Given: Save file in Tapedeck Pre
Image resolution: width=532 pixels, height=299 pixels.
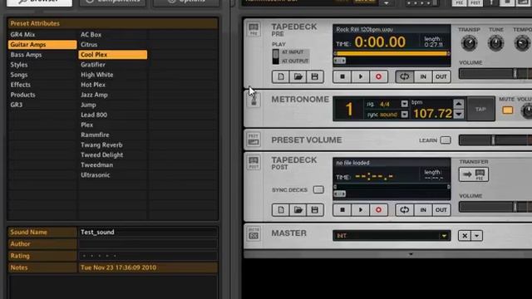Looking at the screenshot, I should pos(315,76).
